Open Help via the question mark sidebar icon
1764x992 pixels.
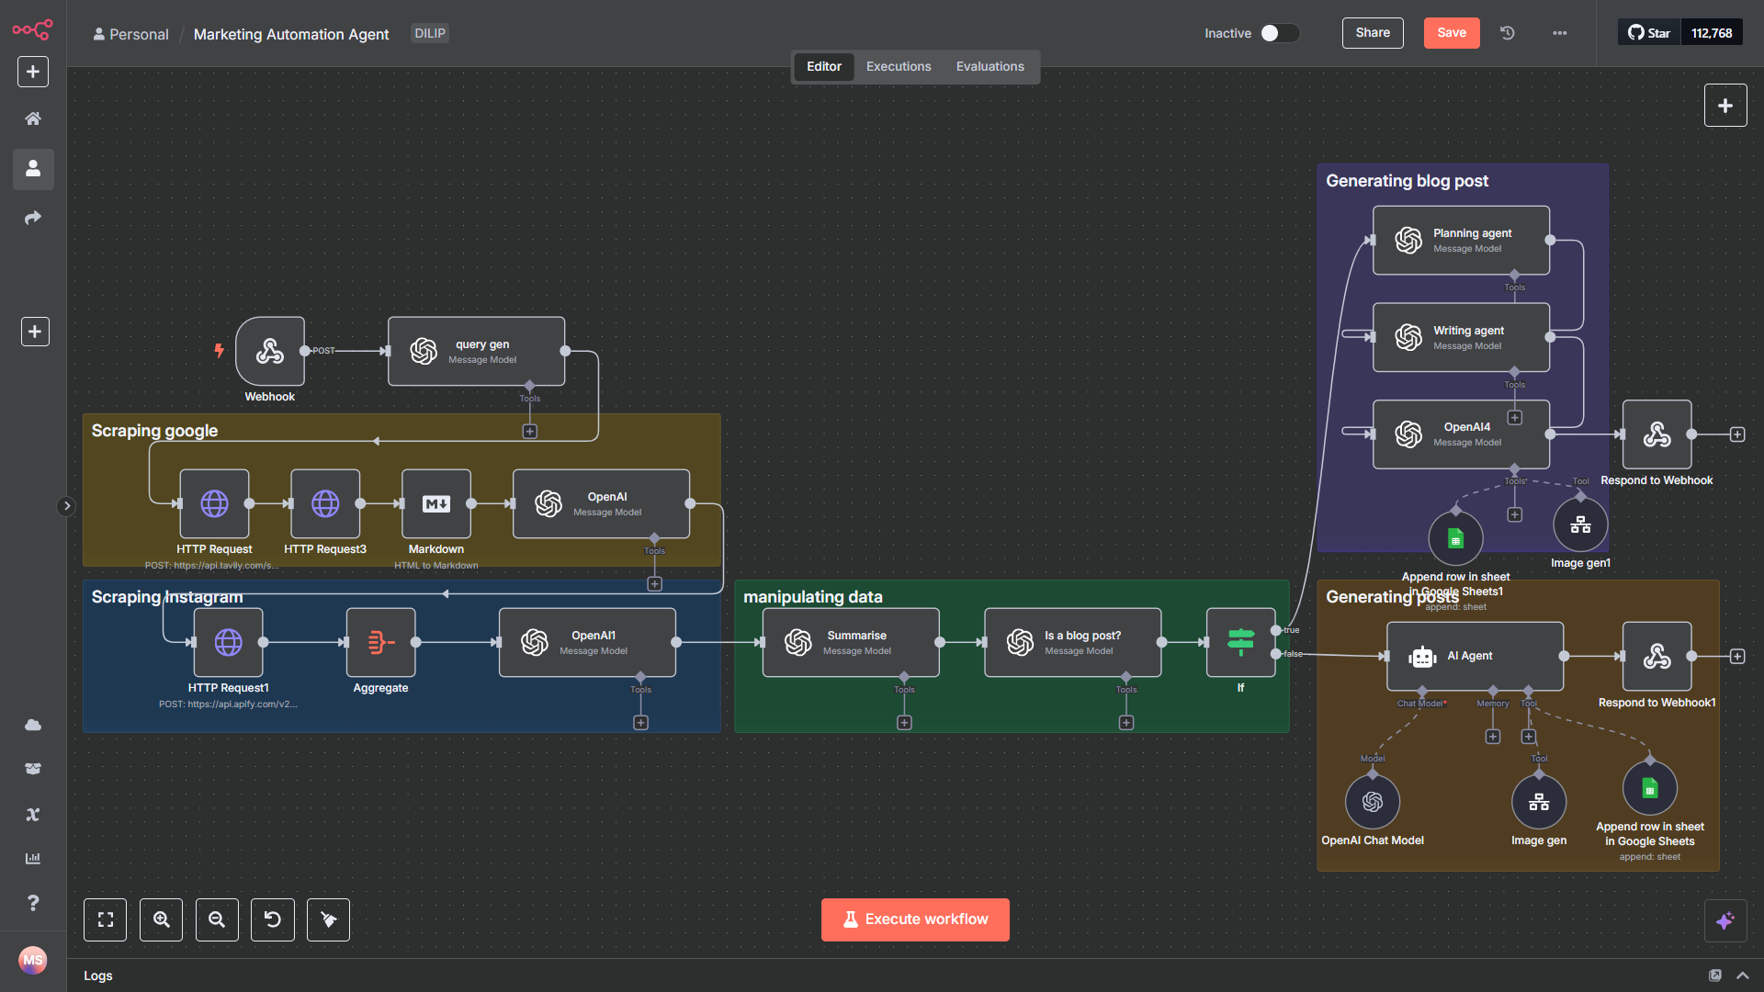coord(33,903)
